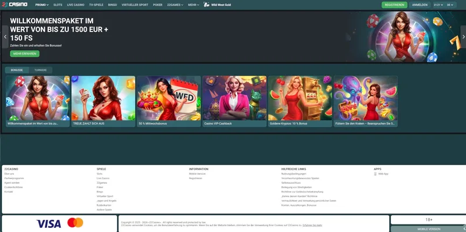This screenshot has width=466, height=232.
Task: Open the Partnerprogramm footer link
Action: click(x=14, y=179)
